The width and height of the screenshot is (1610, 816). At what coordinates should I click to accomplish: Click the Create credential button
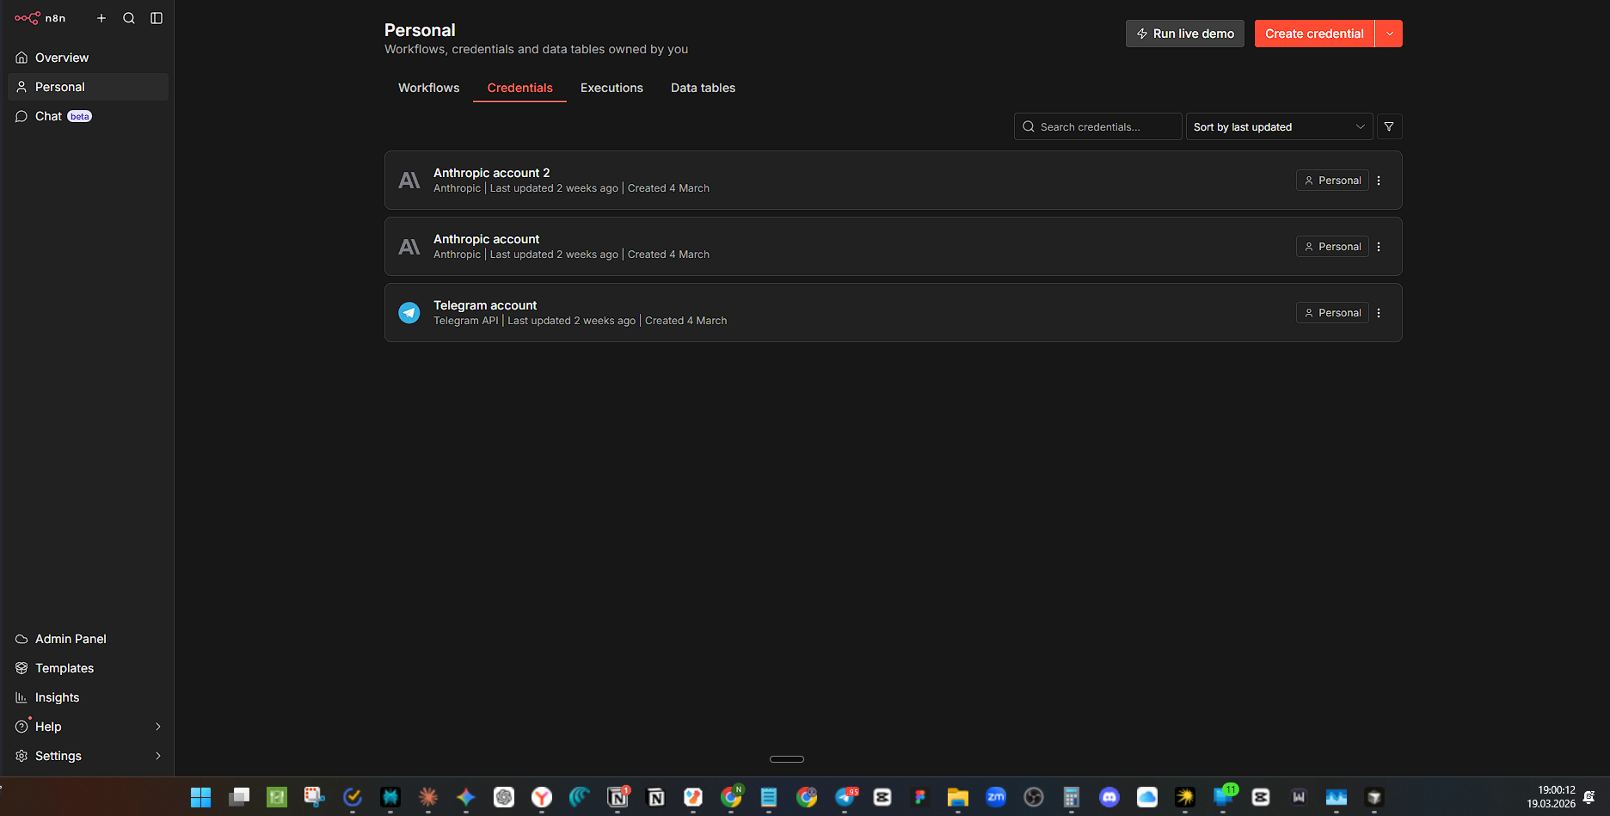pos(1313,34)
